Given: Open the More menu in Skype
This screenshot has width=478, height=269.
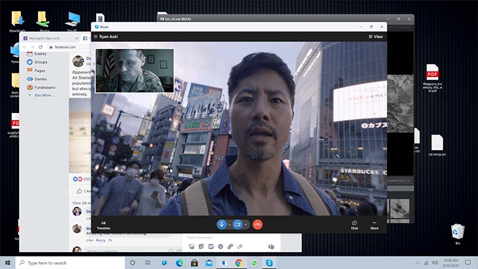Looking at the screenshot, I should (375, 225).
